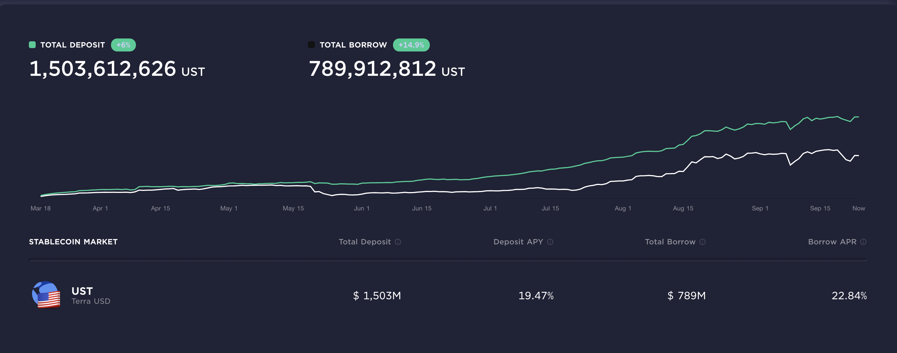The image size is (897, 353).
Task: Click the Mar 18 chart axis label
Action: pyautogui.click(x=40, y=208)
